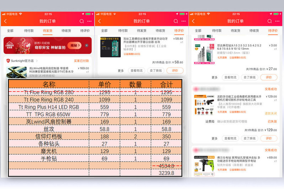Tap the back arrow in the left phone screen

[x=6, y=21]
